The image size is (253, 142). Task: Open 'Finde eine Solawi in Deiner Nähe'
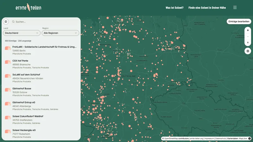point(207,8)
